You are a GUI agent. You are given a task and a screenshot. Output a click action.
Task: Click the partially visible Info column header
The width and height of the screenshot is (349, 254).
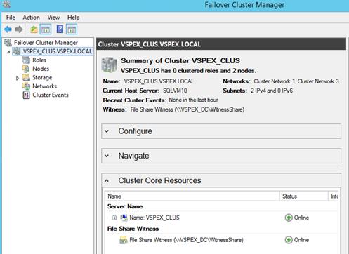(334, 196)
